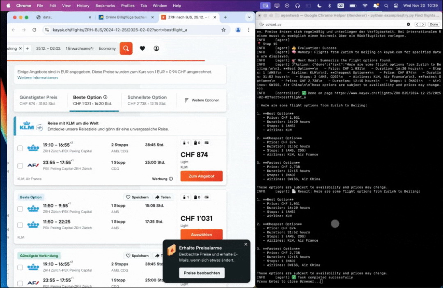Remove the Peking destination chip
Viewport: 443px width, 288px height.
pos(21,48)
